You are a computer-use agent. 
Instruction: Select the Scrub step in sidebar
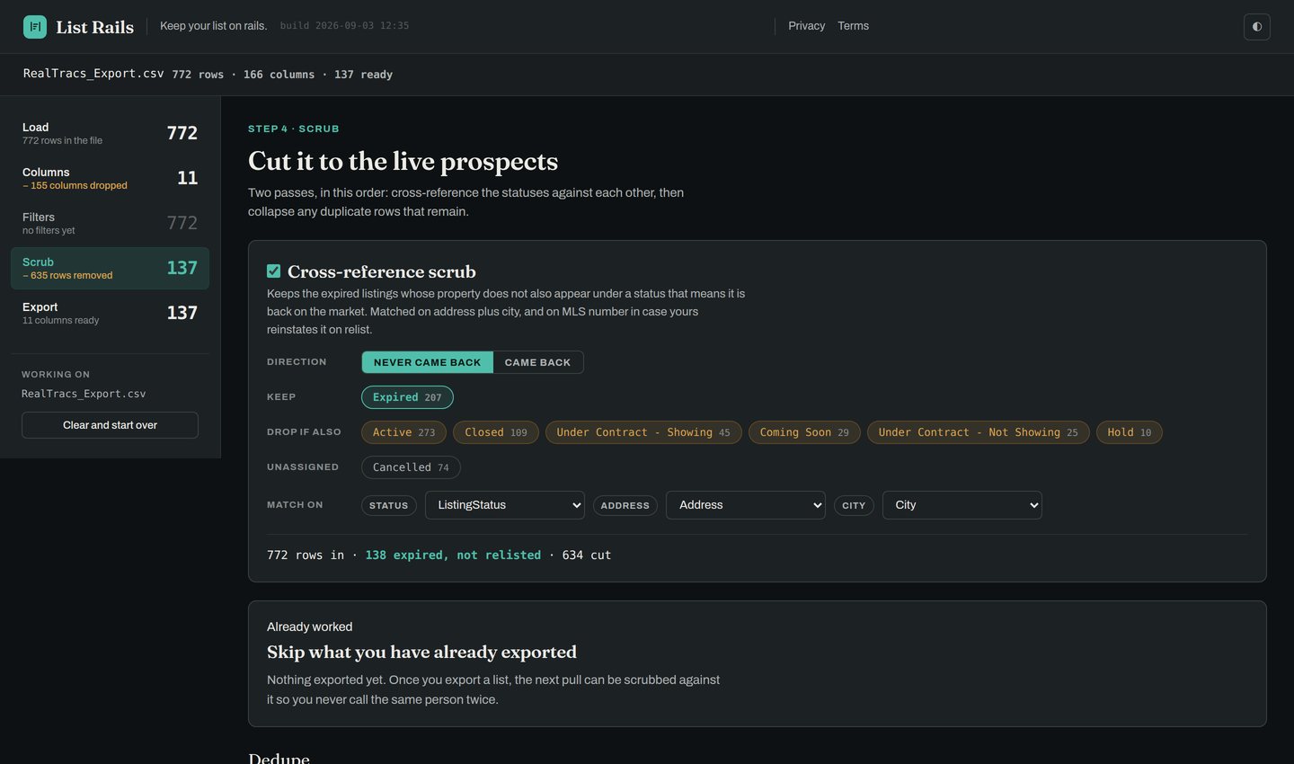point(110,268)
